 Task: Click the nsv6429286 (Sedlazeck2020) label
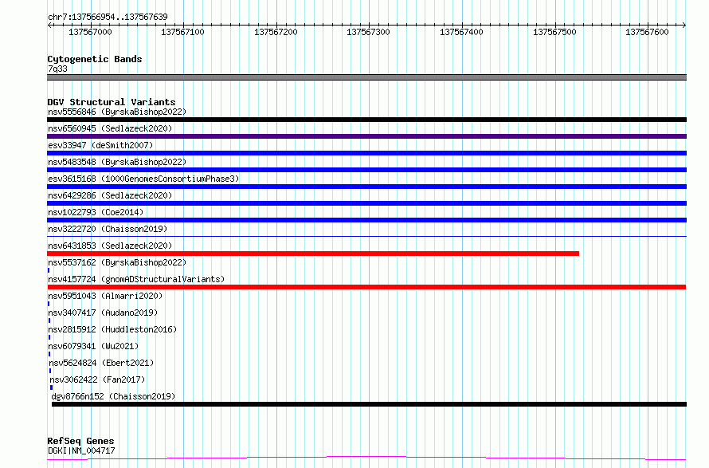pyautogui.click(x=110, y=195)
